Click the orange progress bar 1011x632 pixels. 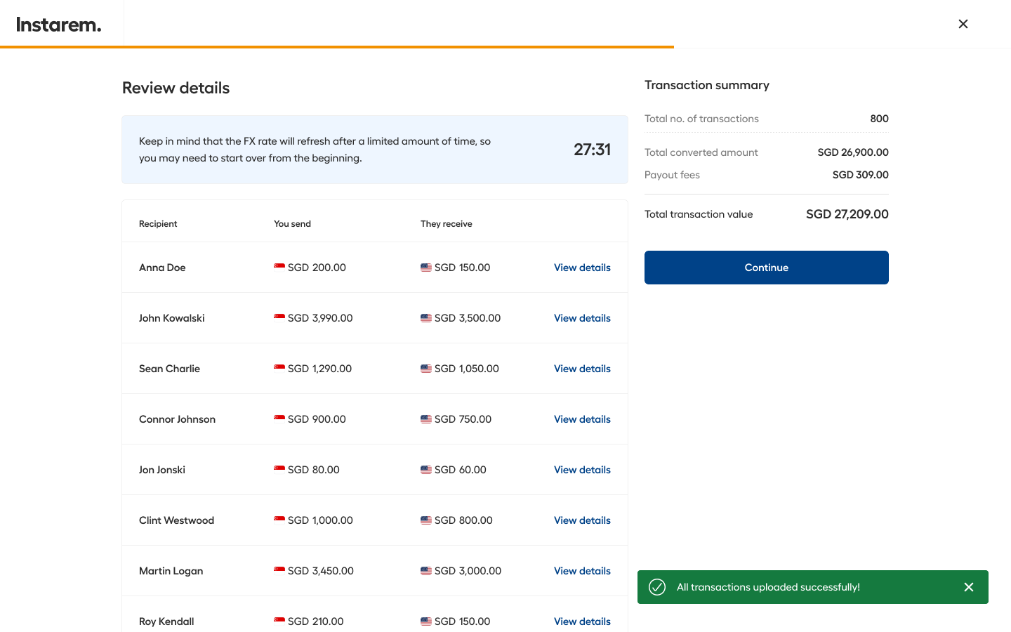(x=337, y=47)
